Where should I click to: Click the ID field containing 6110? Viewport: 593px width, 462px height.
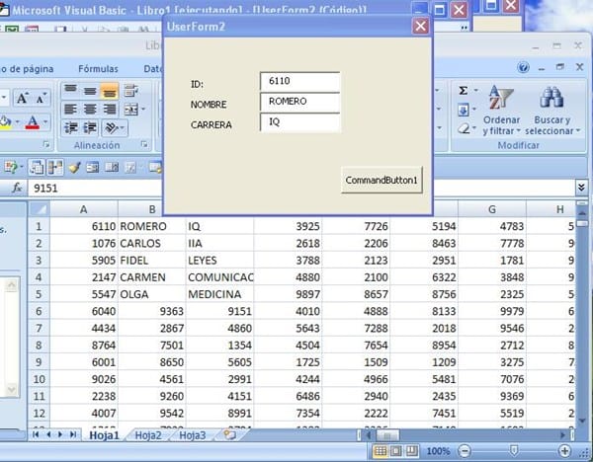coord(300,81)
